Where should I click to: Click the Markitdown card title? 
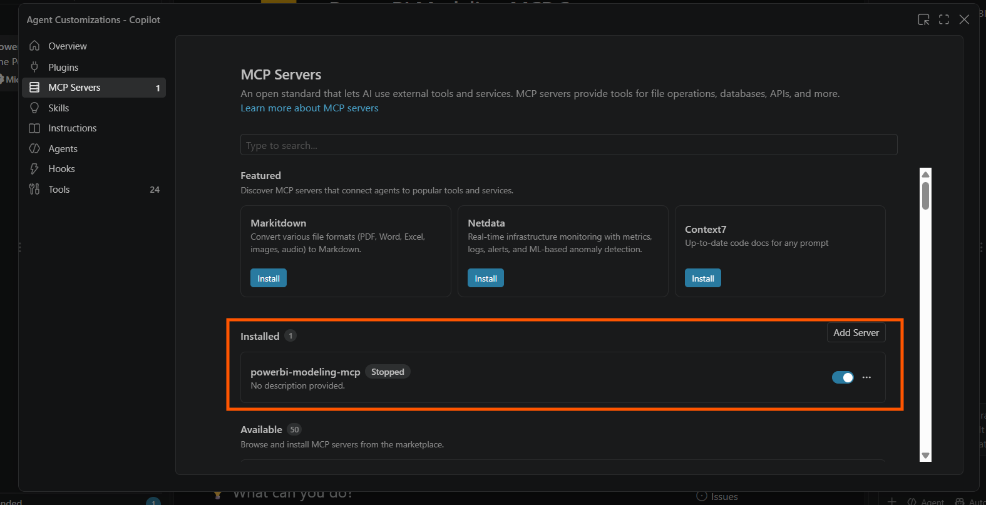click(x=279, y=223)
